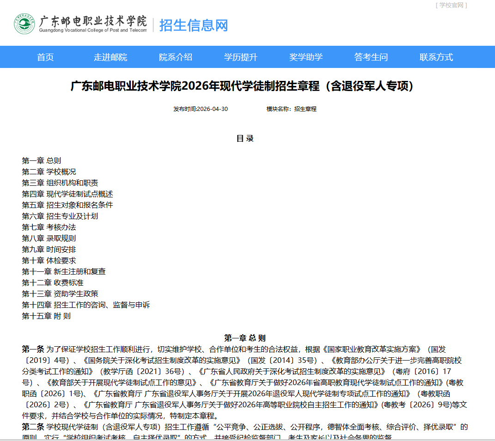This screenshot has height=441, width=495.
Task: Select contents line 第七章 考核办法
Action: [x=49, y=227]
